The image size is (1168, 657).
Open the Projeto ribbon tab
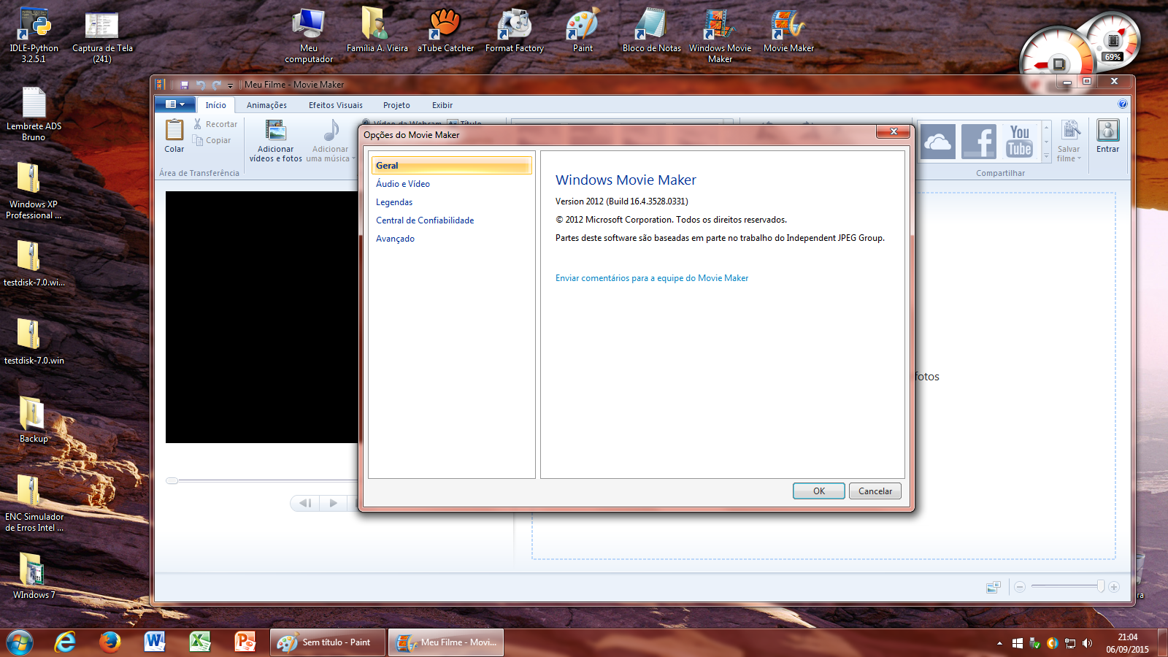tap(396, 104)
